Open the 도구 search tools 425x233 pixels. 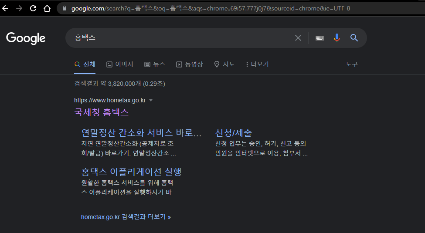coord(352,64)
